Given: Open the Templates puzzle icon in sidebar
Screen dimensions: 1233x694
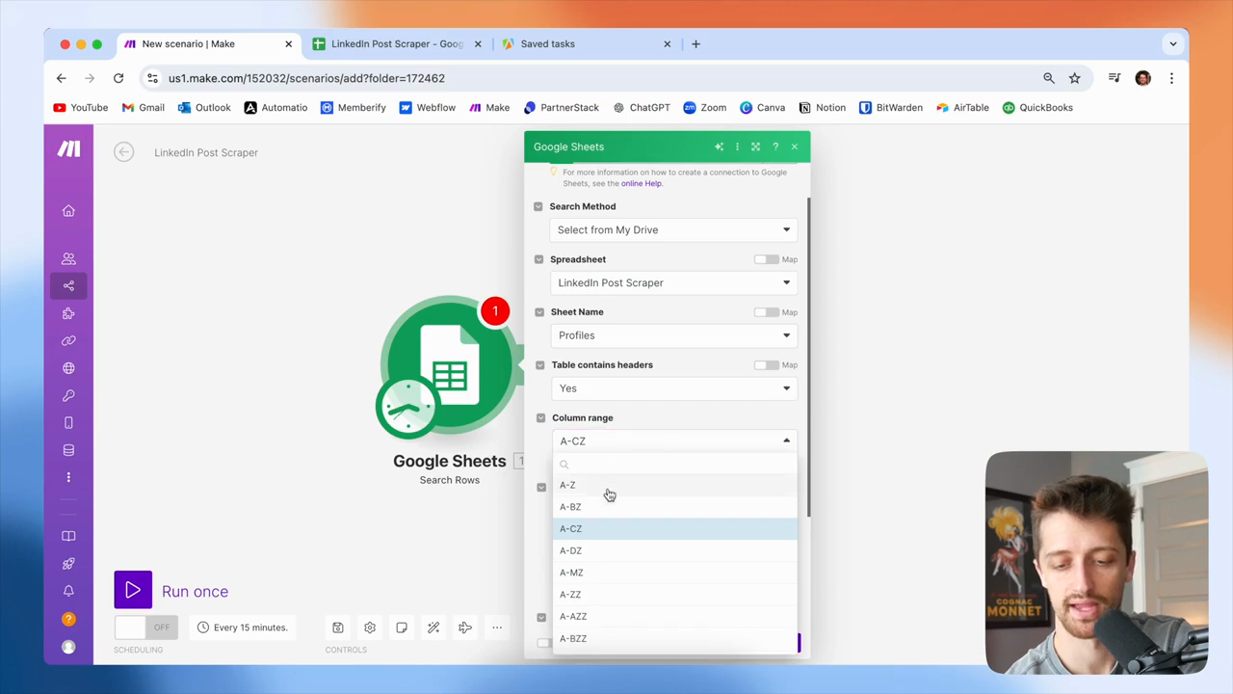Looking at the screenshot, I should 68,313.
